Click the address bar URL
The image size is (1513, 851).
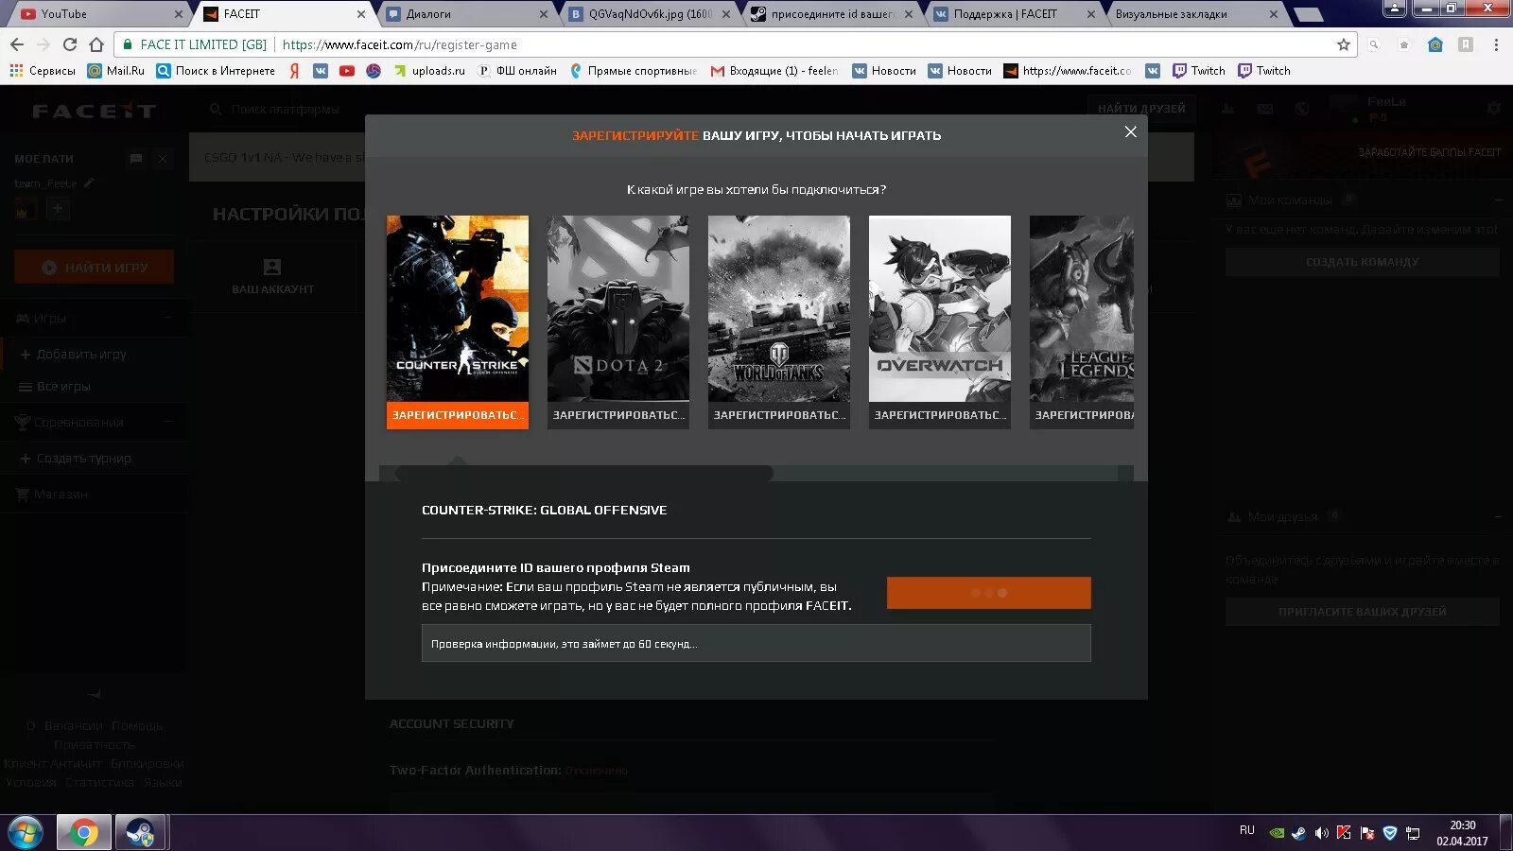(x=399, y=44)
